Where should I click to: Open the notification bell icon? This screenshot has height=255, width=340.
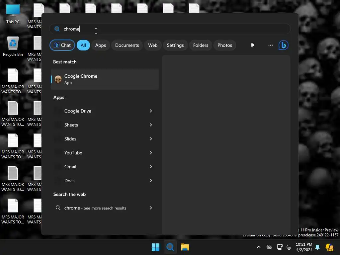(x=317, y=247)
